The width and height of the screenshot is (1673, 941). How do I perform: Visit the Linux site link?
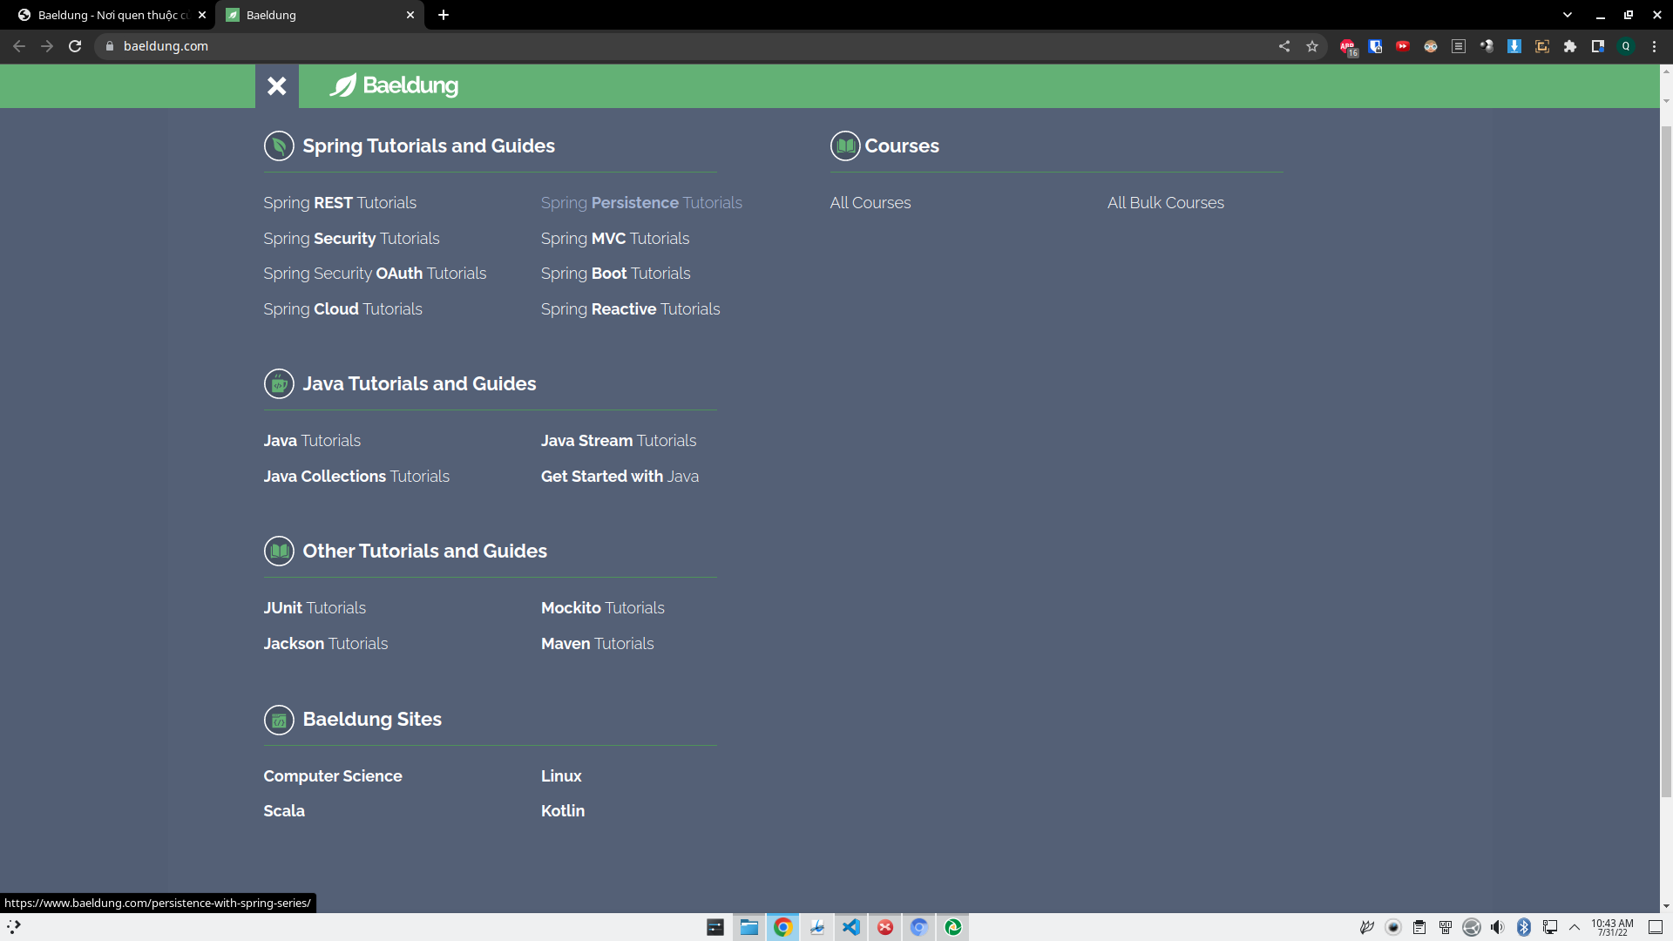[x=561, y=776]
